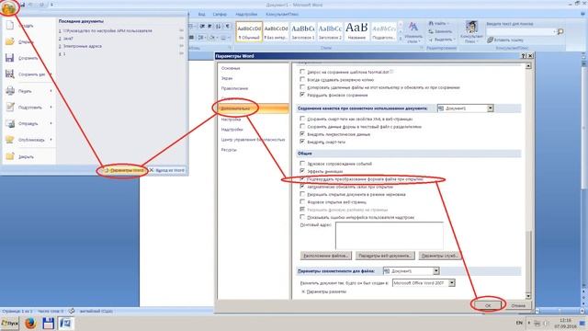Click the search magnifier icon in ribbon
The height and width of the screenshot is (331, 588).
(560, 32)
